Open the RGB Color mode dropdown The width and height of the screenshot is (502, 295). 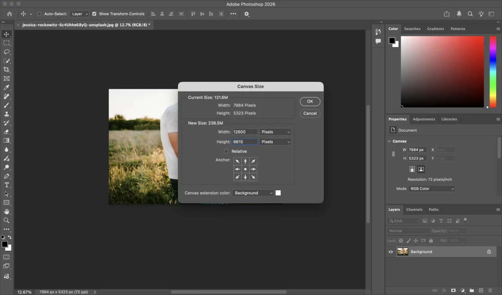[432, 188]
